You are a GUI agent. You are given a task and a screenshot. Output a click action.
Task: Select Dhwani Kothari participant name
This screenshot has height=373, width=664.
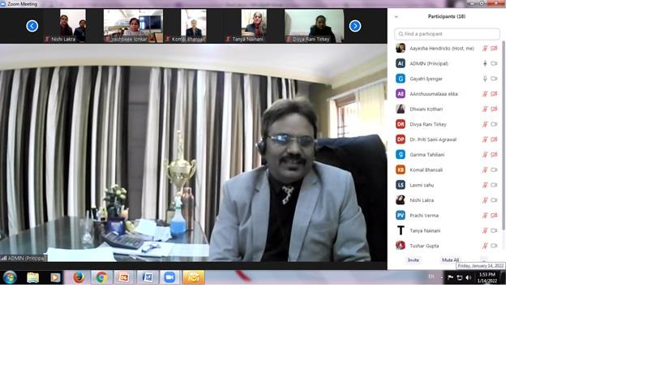tap(426, 109)
